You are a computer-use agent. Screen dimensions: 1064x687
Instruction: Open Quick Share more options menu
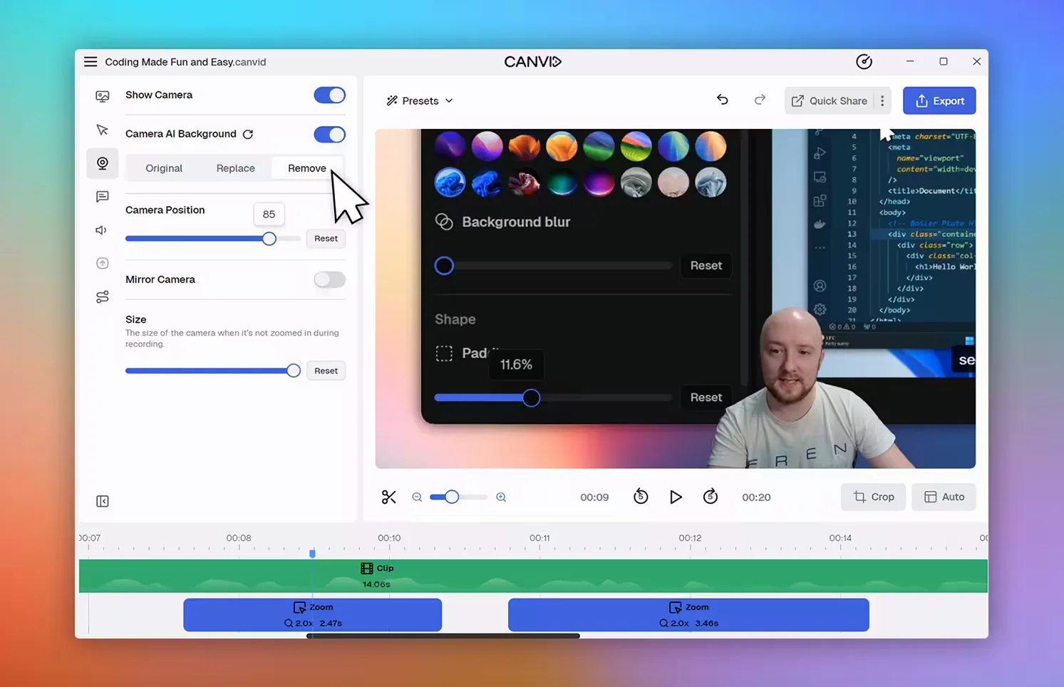(882, 101)
